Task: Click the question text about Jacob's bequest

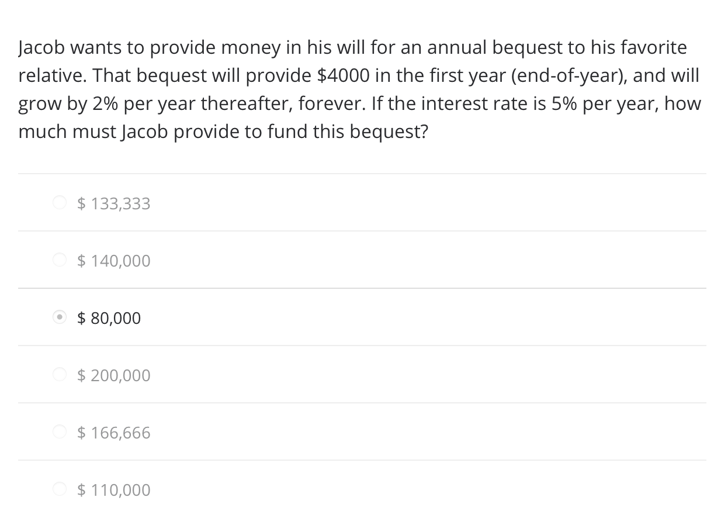Action: click(x=359, y=89)
